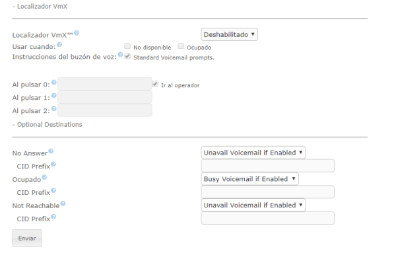
Task: Focus the Al pulsar 1 text field
Action: 105,97
